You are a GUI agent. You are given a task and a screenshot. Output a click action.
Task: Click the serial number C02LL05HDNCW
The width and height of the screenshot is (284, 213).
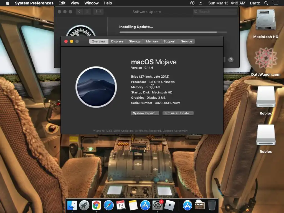[x=167, y=103]
